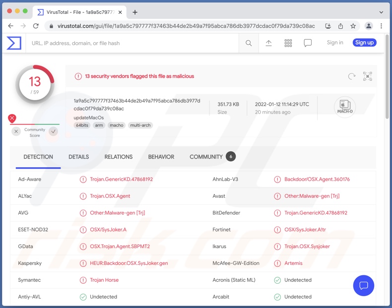Select the Kaspersky detection alert icon
Image resolution: width=392 pixels, height=308 pixels.
coord(83,263)
